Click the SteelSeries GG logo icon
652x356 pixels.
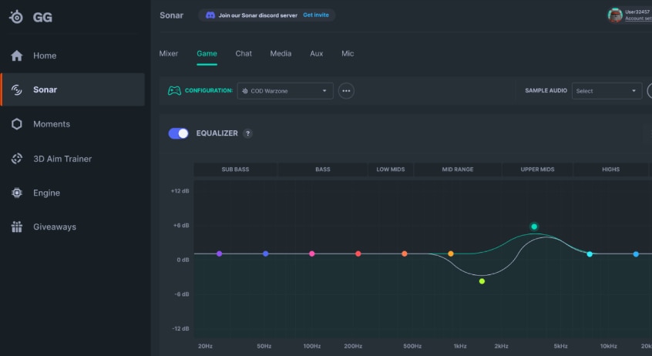coord(15,16)
